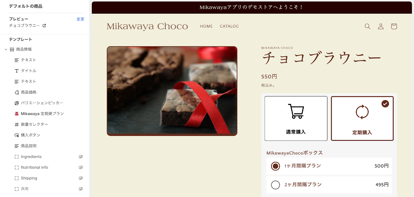The image size is (414, 197).
Task: Collapse the 商品情報 section
Action: pos(6,49)
